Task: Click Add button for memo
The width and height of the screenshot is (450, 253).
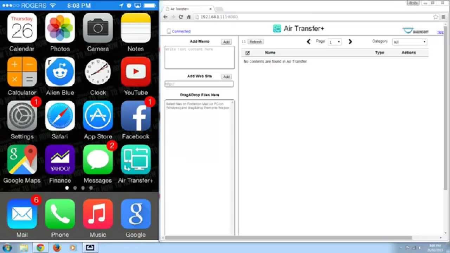Action: tap(226, 42)
